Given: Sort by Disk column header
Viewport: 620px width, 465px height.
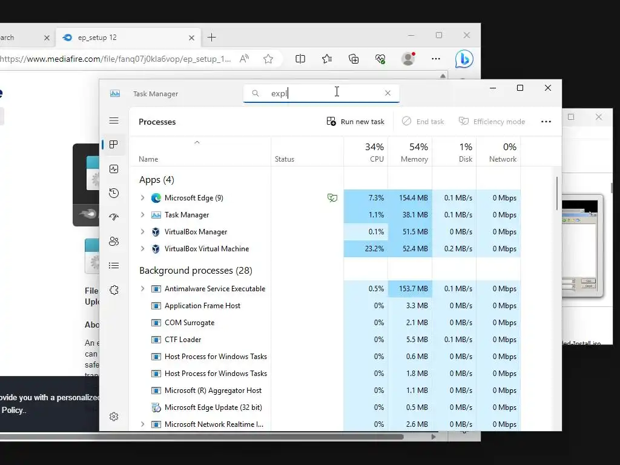Looking at the screenshot, I should [454, 152].
